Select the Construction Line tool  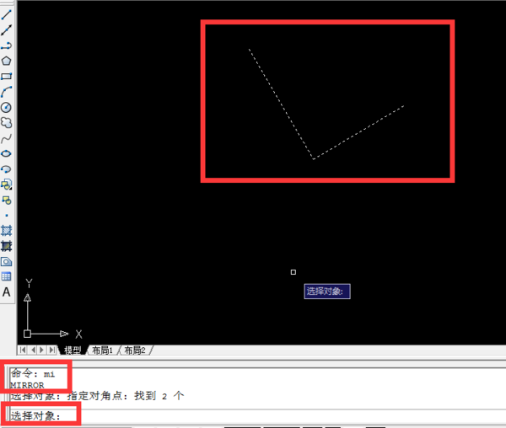[7, 30]
